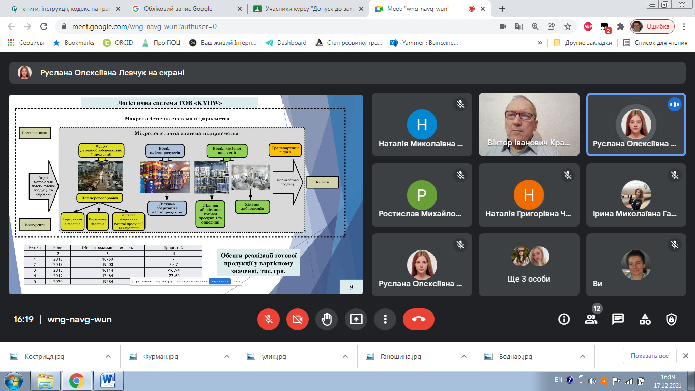Open the meeting details info icon
The width and height of the screenshot is (695, 391).
pyautogui.click(x=564, y=319)
